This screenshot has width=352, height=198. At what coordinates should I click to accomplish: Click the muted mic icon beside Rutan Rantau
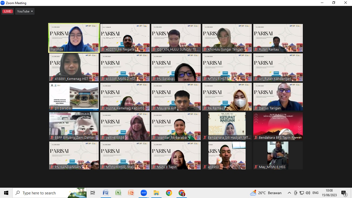pyautogui.click(x=256, y=49)
